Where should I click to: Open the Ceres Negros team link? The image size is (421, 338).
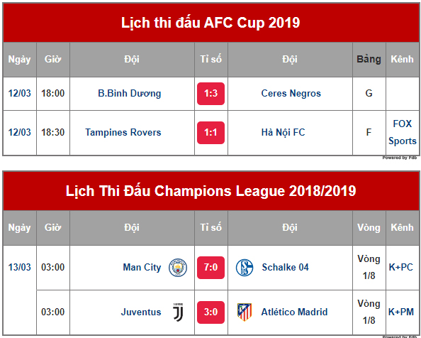click(291, 93)
